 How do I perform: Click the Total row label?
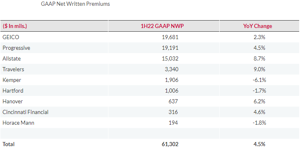pos(8,144)
